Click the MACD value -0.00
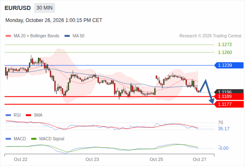Image resolution: width=245 pixels, height=166 pixels. pyautogui.click(x=223, y=148)
